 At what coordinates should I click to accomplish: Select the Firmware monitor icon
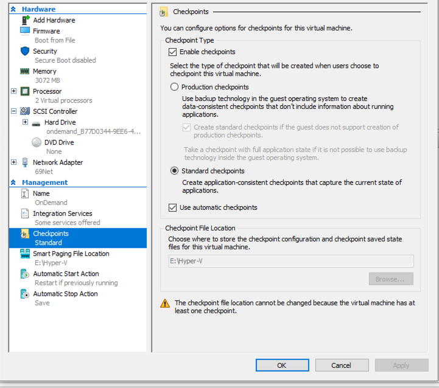[25, 30]
